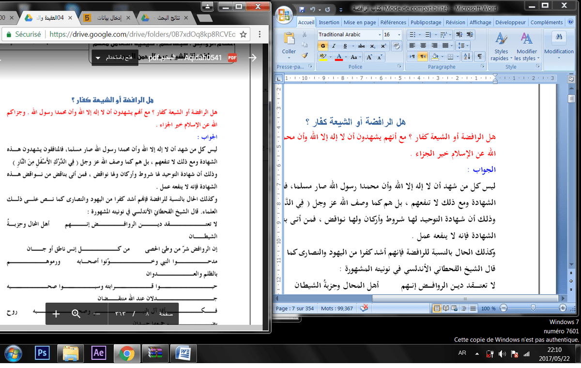
Task: Click the Save icon in Word's quick access toolbar
Action: tap(302, 10)
